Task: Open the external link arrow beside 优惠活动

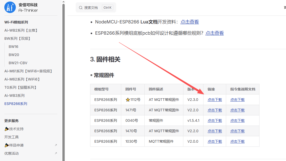Action: (56, 153)
